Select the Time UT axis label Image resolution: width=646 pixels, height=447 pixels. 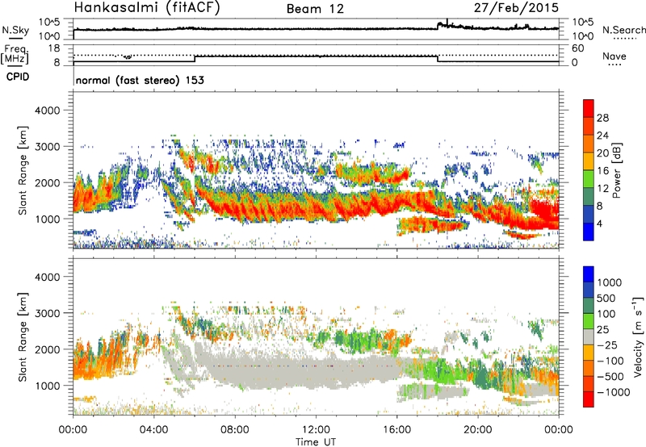(316, 442)
